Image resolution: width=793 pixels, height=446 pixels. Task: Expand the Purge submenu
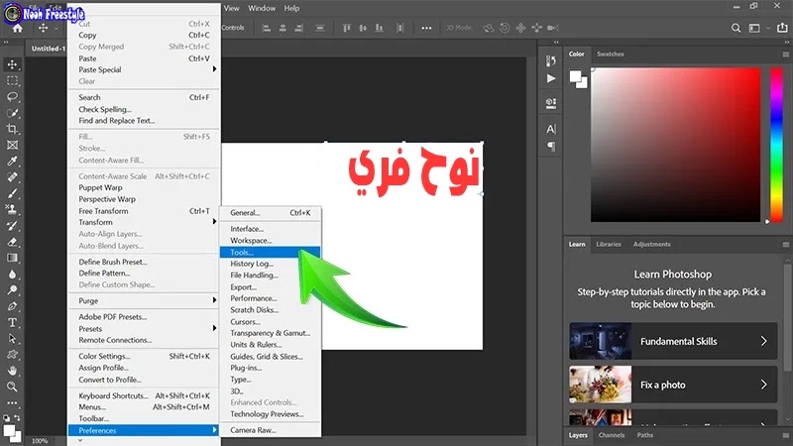(145, 301)
